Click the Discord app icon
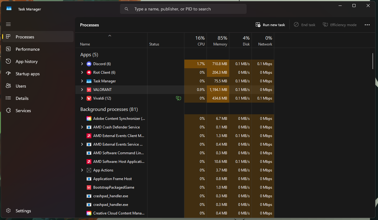The width and height of the screenshot is (378, 220). 89,64
